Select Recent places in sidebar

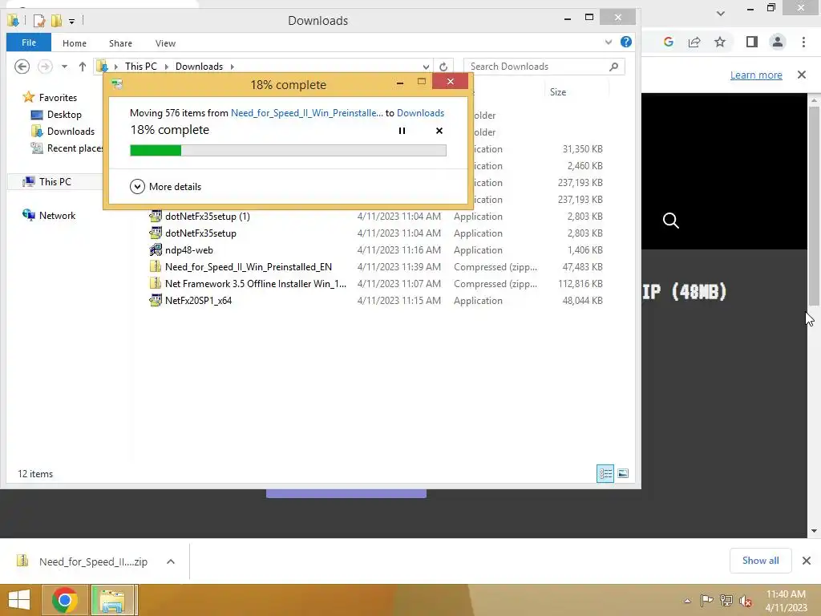67,148
